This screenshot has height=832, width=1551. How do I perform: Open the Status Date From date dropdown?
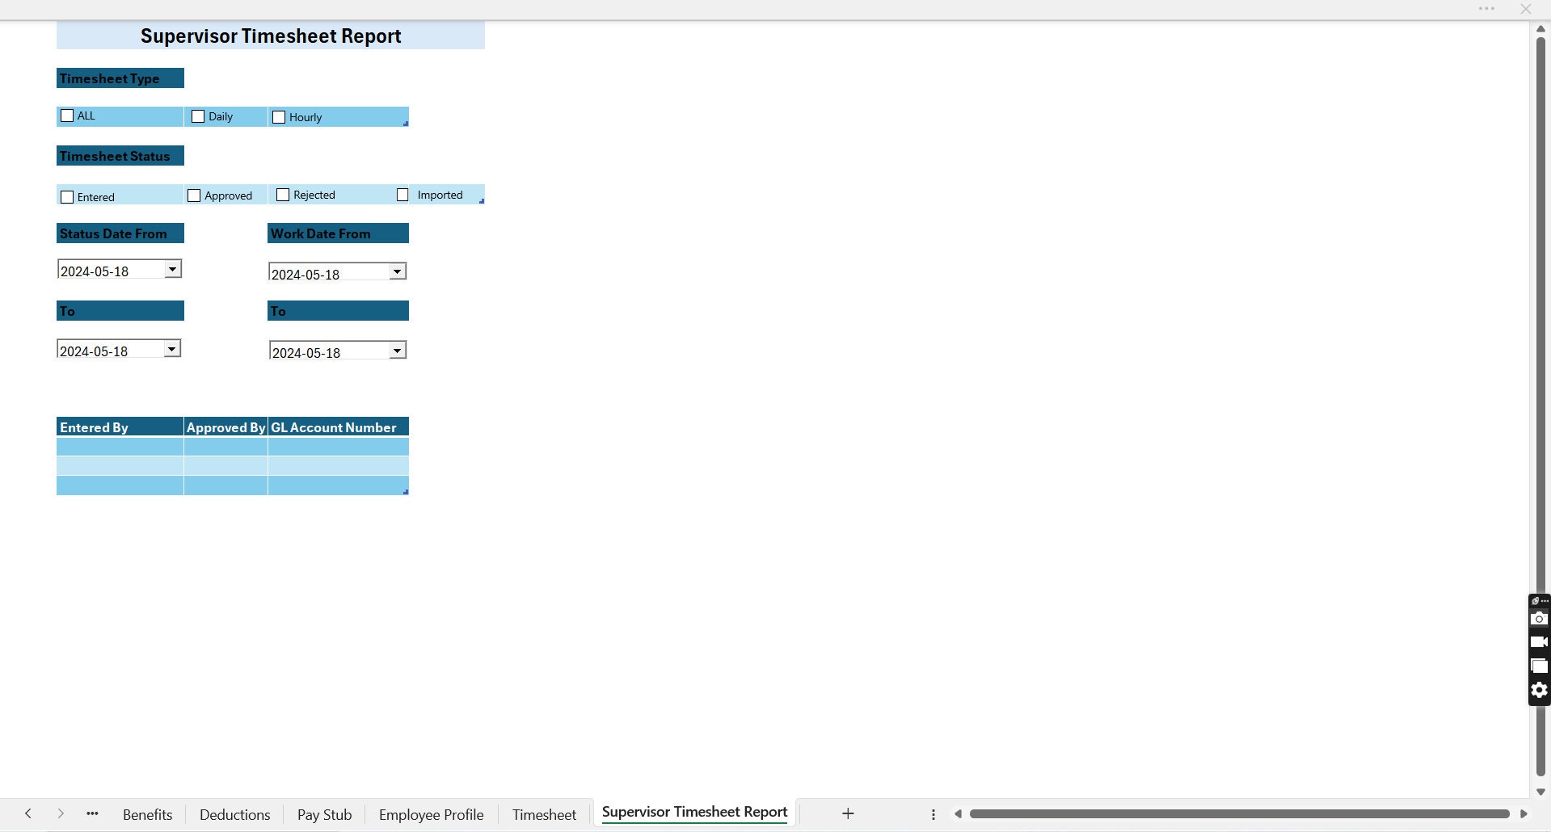[172, 268]
